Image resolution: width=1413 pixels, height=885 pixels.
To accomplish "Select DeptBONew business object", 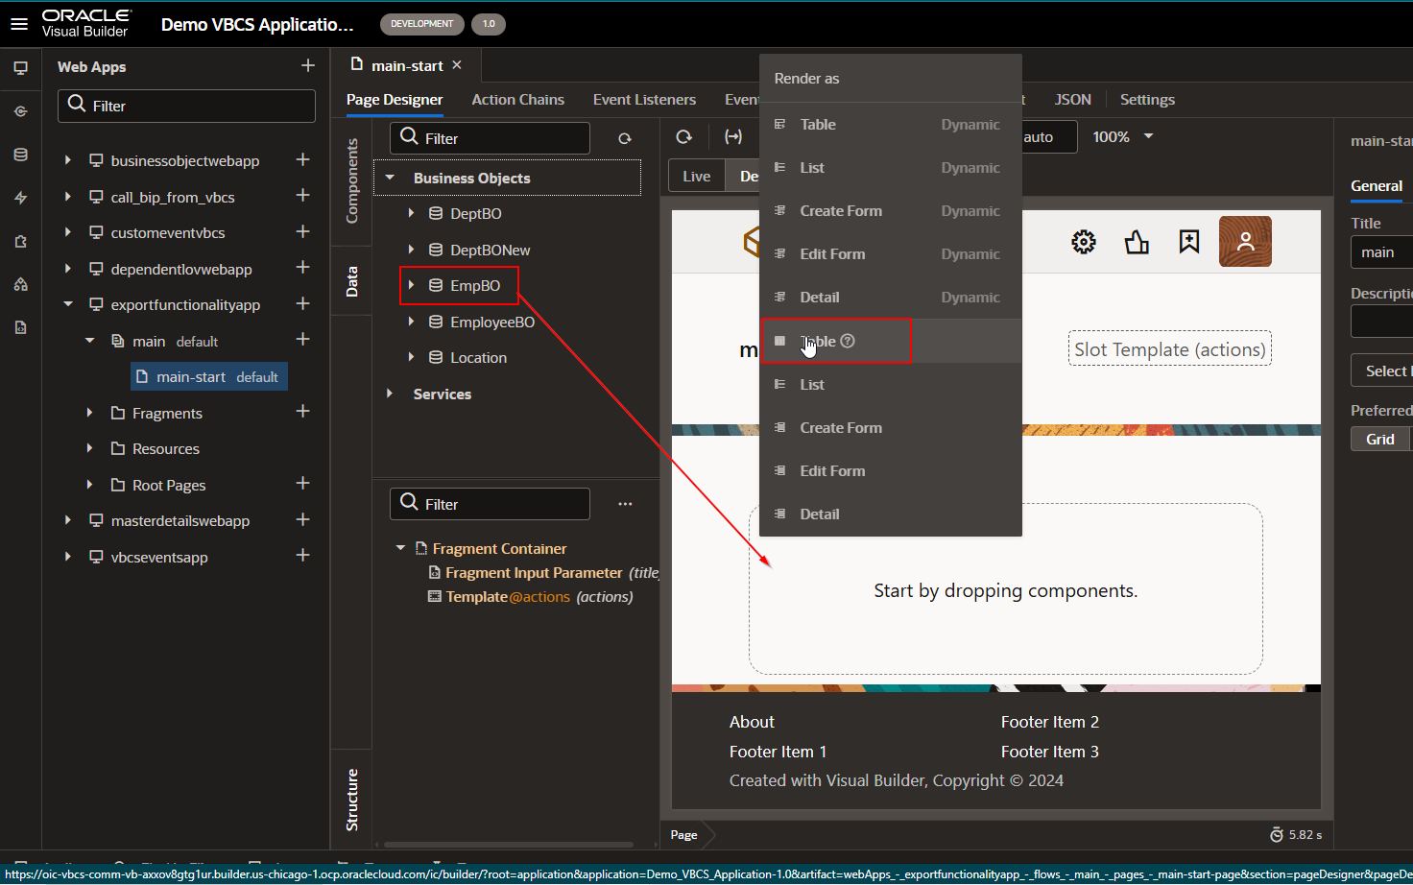I will [490, 250].
